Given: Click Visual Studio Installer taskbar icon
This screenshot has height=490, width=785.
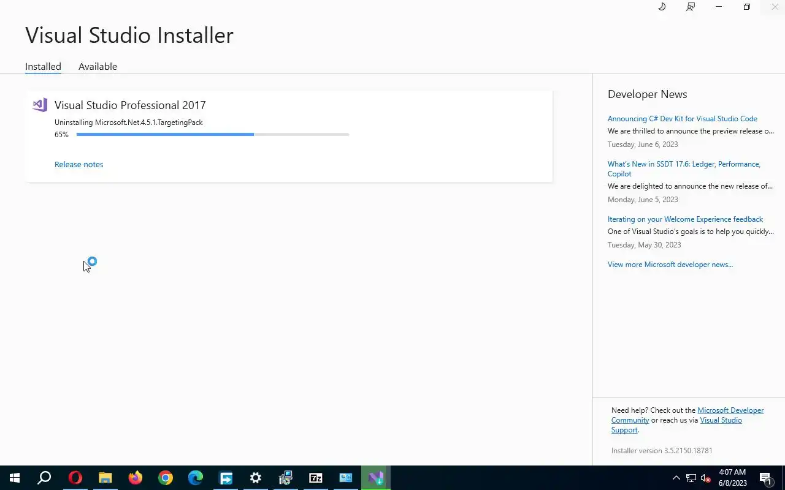Looking at the screenshot, I should [x=376, y=478].
